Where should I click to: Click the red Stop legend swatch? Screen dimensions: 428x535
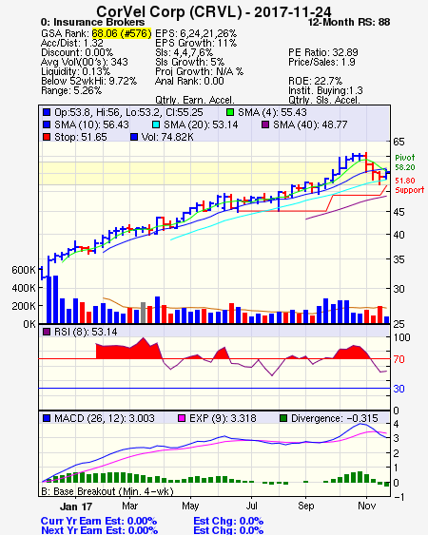tap(47, 137)
